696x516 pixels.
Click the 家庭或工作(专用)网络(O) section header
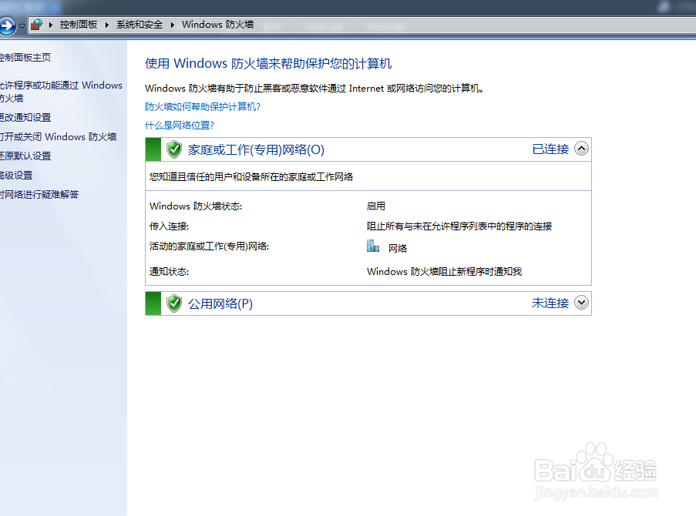(256, 149)
